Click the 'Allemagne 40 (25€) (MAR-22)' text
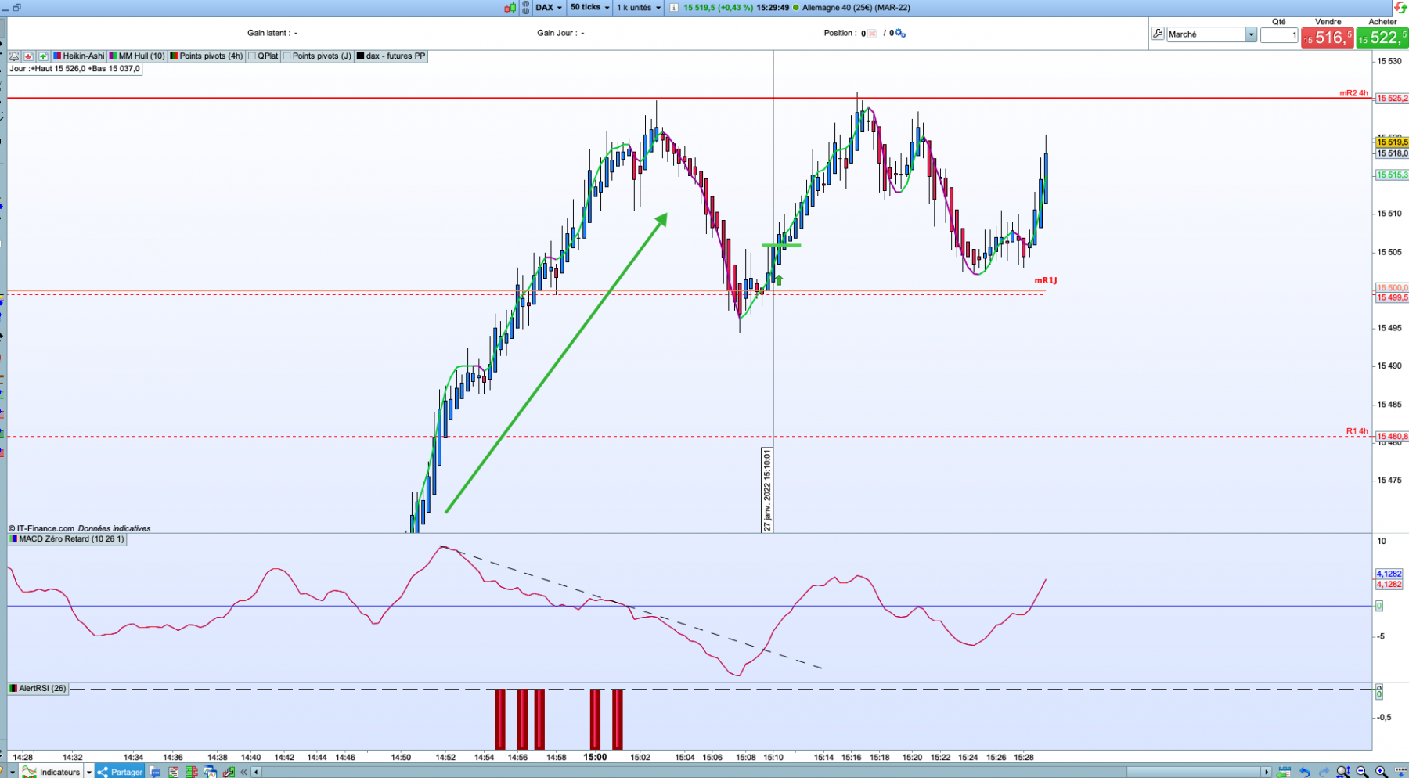 coord(856,8)
